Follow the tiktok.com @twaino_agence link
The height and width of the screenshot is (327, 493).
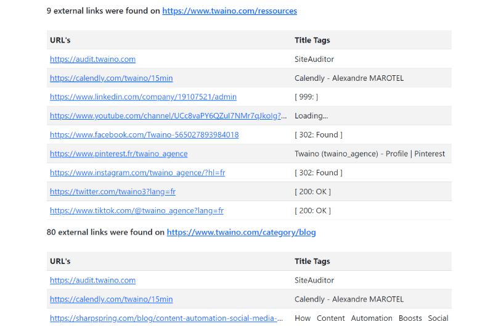[137, 210]
